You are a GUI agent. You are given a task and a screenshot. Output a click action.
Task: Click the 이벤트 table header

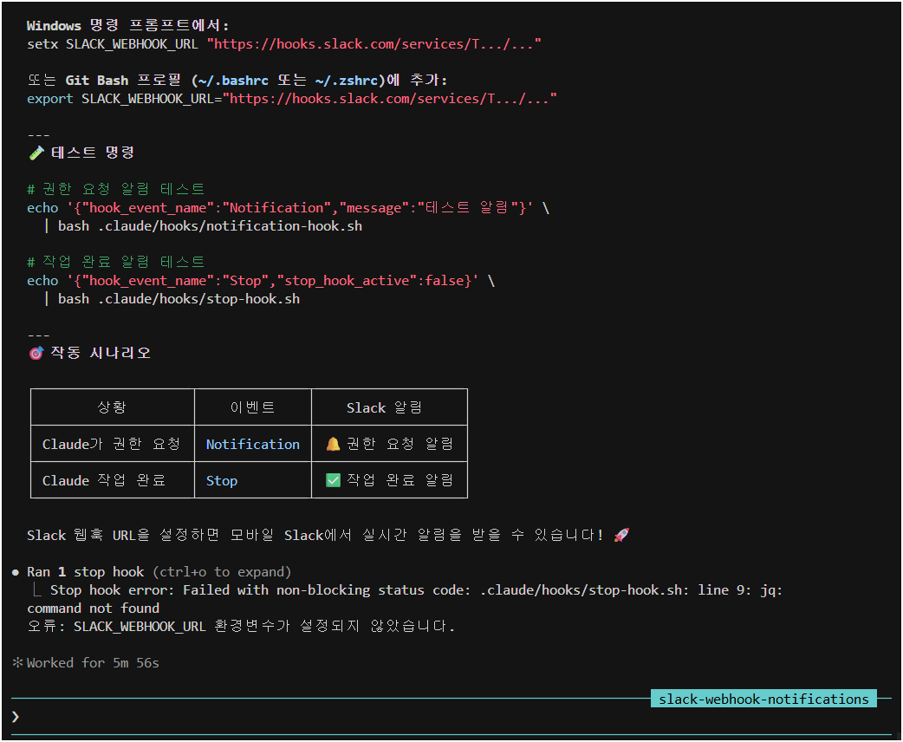point(253,407)
